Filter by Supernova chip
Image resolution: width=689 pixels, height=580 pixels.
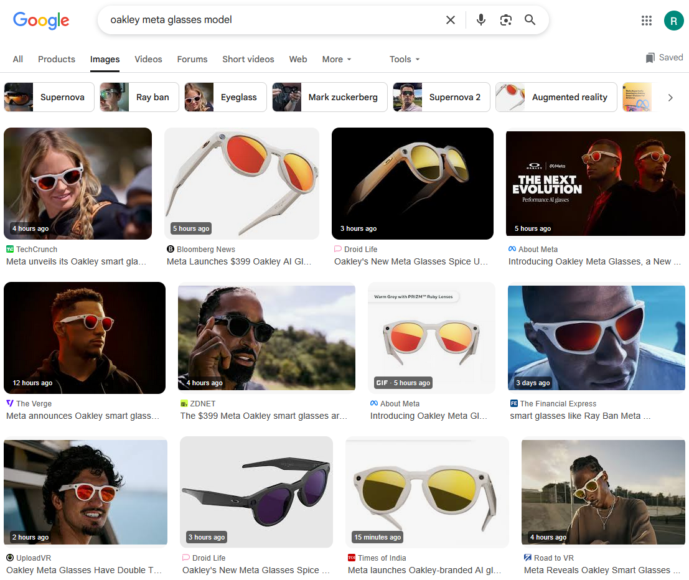click(49, 97)
